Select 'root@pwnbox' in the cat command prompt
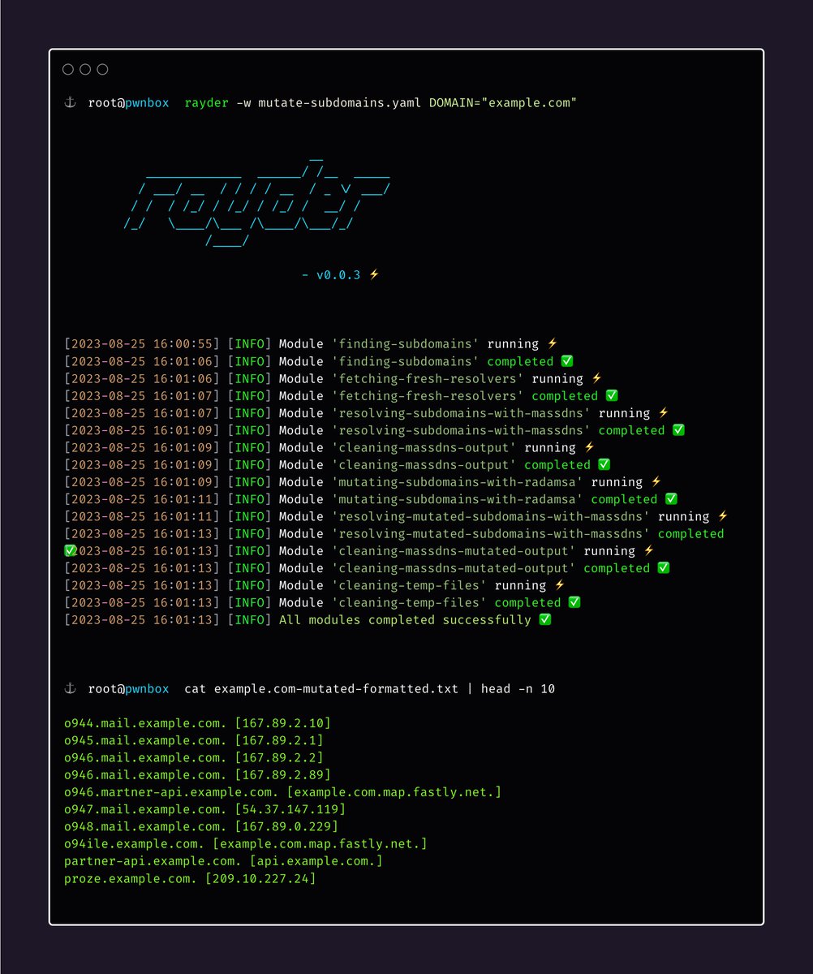 (128, 688)
